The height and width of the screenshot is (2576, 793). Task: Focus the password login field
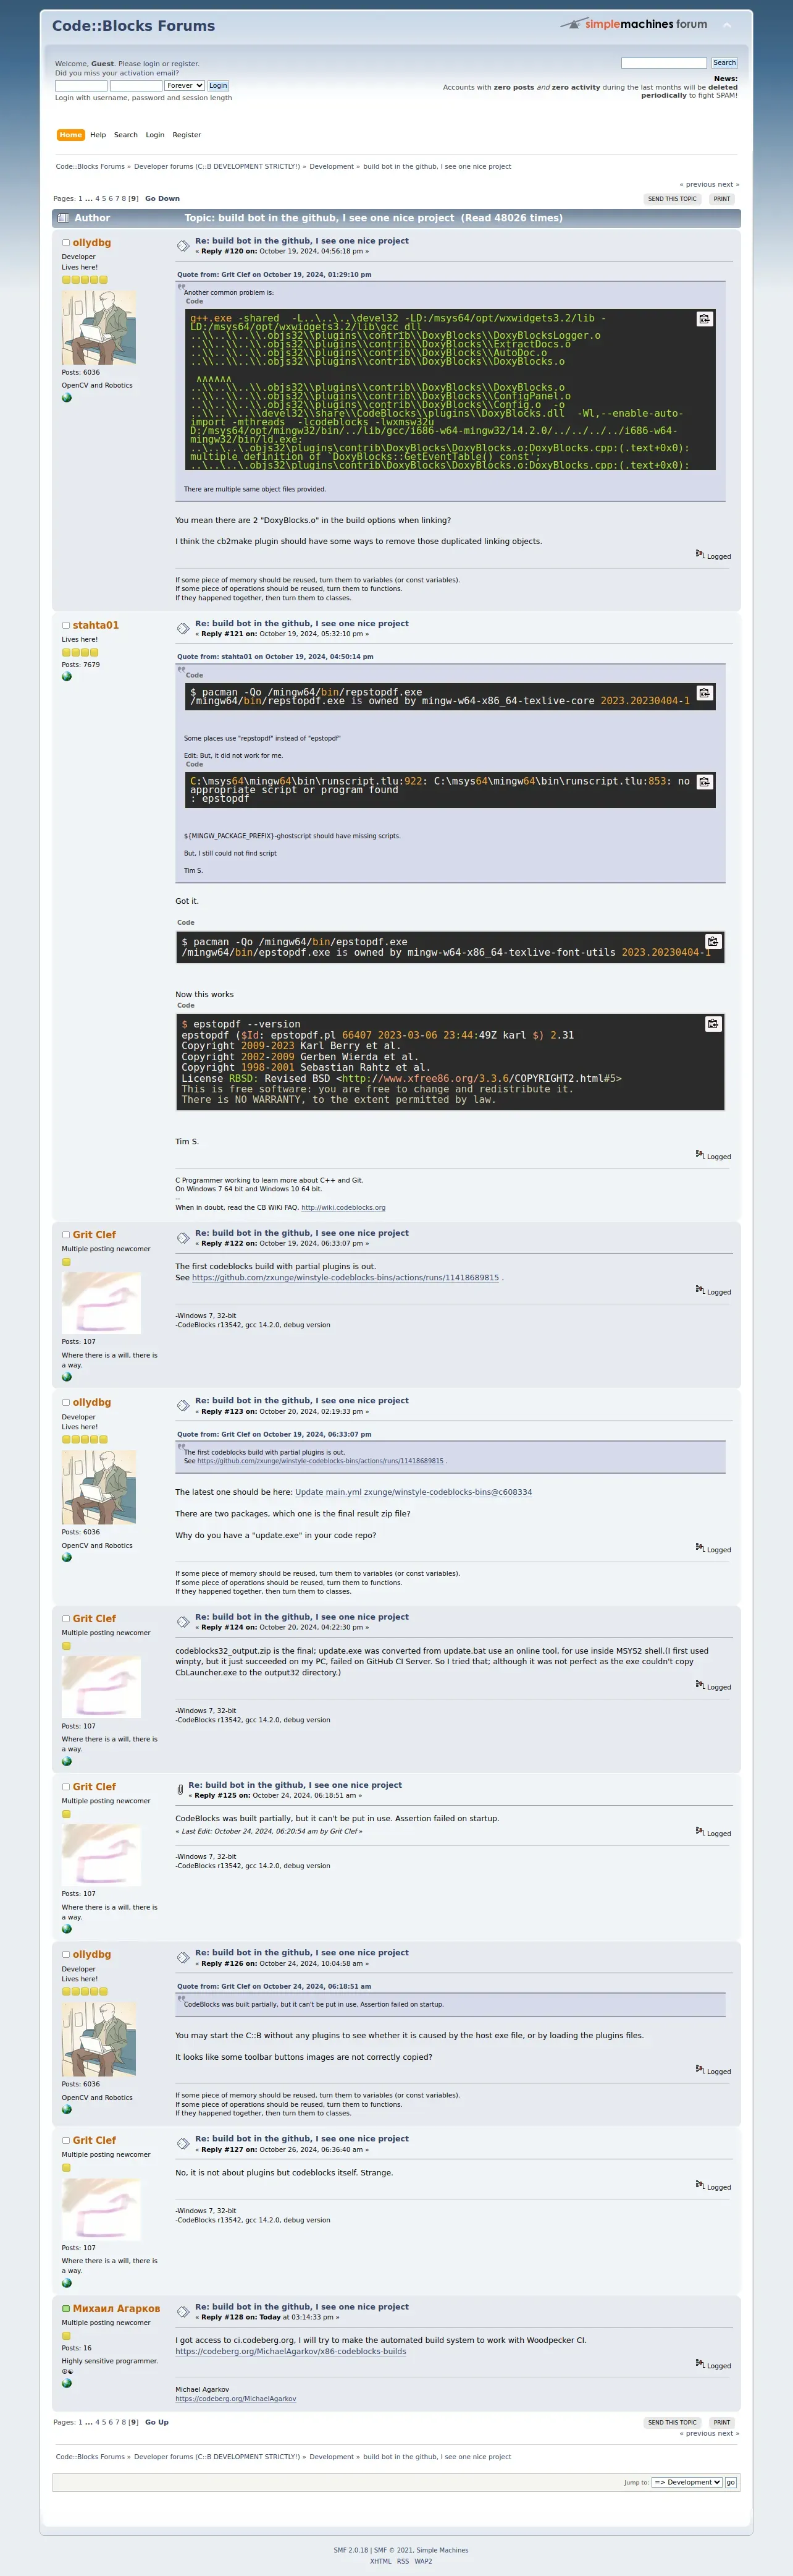tap(136, 86)
